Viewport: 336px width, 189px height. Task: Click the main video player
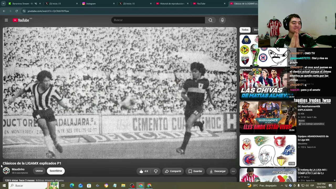[120, 93]
